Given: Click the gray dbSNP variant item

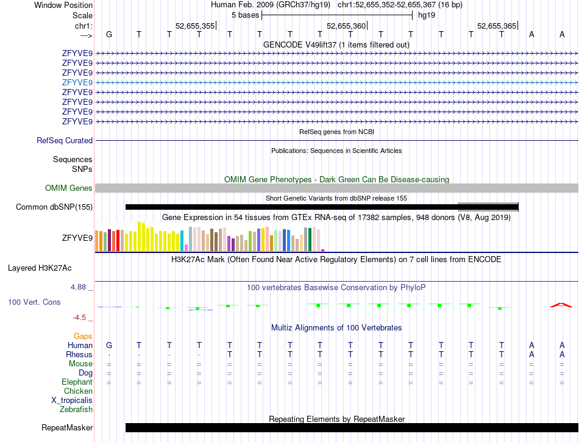Looking at the screenshot, I should click(488, 205).
